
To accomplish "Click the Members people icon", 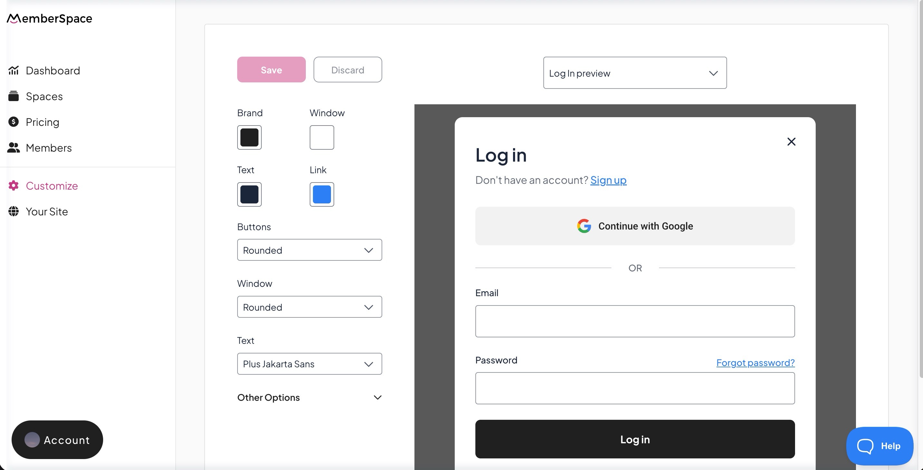I will tap(13, 148).
